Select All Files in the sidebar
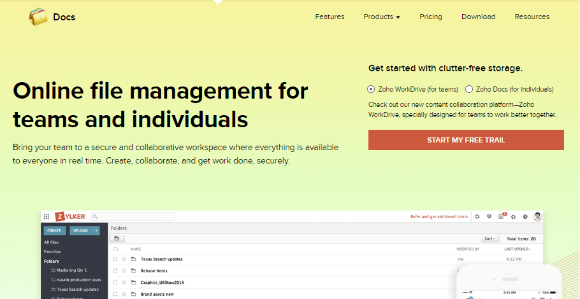Image resolution: width=580 pixels, height=299 pixels. [x=52, y=242]
